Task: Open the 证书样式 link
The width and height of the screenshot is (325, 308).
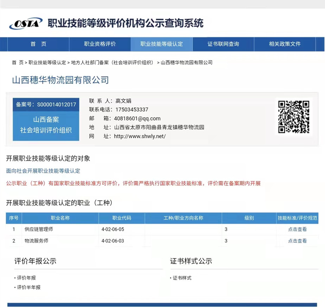Action: click(x=182, y=278)
